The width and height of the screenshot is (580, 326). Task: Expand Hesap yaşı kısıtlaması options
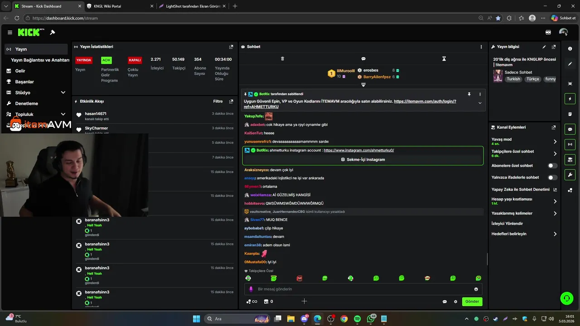coord(555,201)
